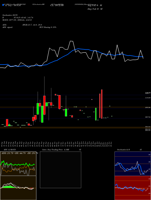Click the 'ADX: 21.73 +DY: 44.78 -DY: 28.79' header

point(20,153)
